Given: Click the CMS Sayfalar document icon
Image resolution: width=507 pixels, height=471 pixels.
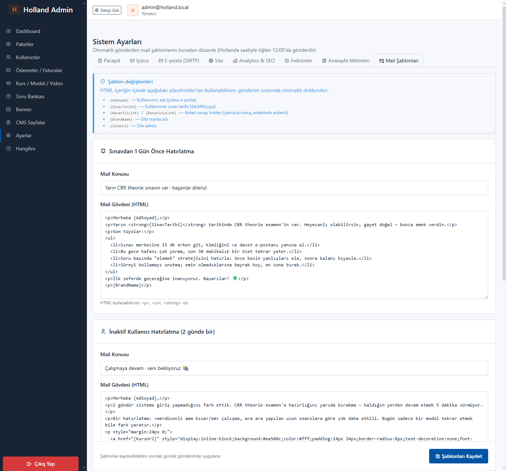Looking at the screenshot, I should (x=8, y=122).
